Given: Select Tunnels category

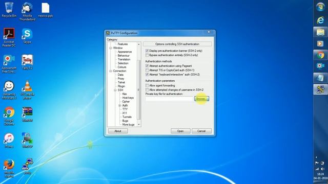Looking at the screenshot, I should (x=127, y=117).
